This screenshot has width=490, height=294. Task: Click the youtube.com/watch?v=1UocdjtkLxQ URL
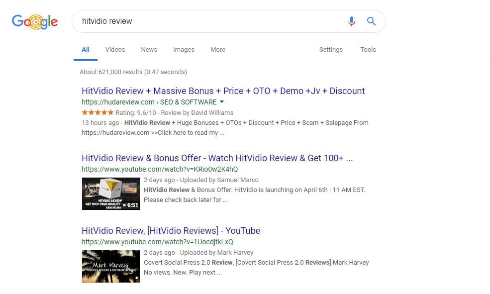tap(157, 242)
